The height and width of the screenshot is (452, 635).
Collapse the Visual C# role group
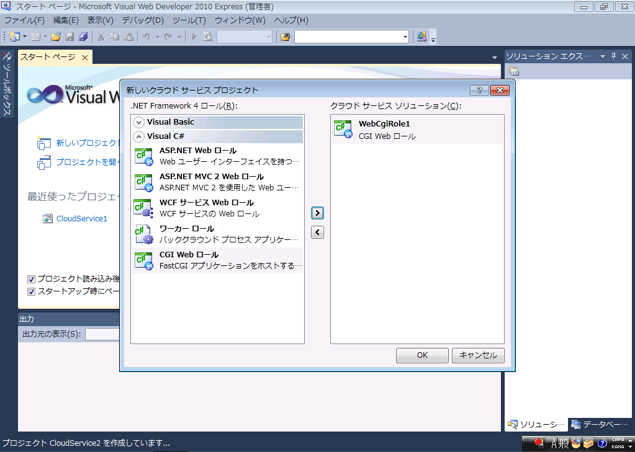(x=139, y=136)
